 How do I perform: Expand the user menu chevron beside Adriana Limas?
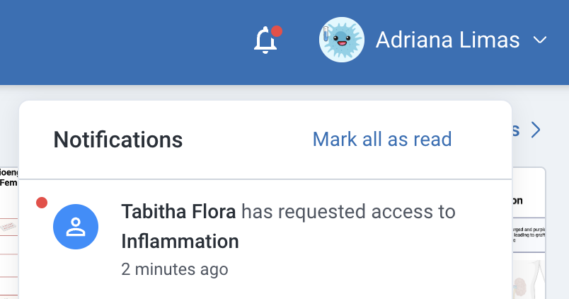[x=540, y=40]
